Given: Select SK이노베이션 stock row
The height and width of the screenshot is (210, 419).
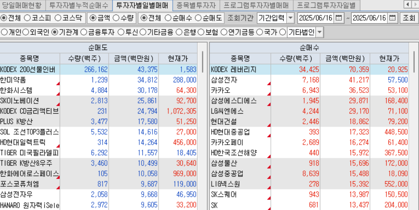Looking at the screenshot, I should pyautogui.click(x=99, y=101).
